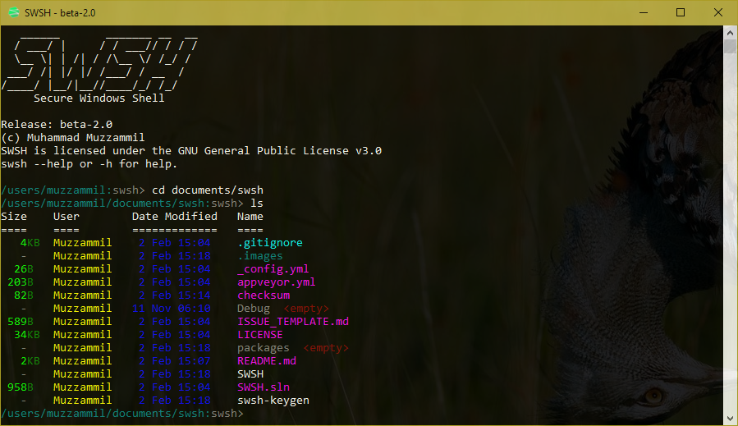Click the Debug directory name
The width and height of the screenshot is (738, 426).
point(253,309)
